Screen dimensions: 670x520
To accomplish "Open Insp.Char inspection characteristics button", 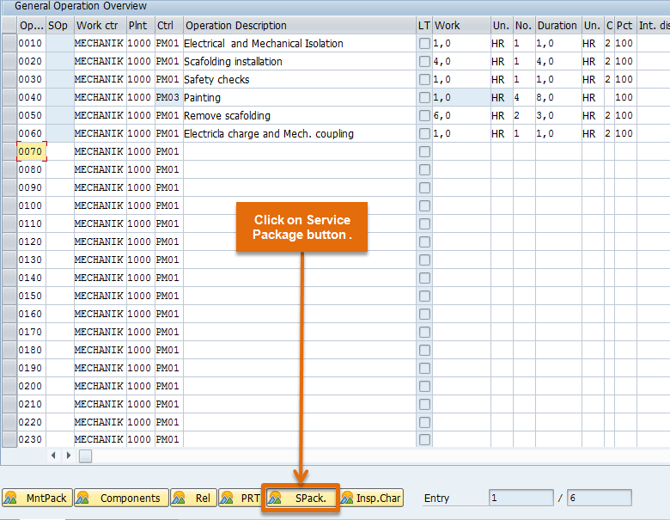I will (371, 498).
